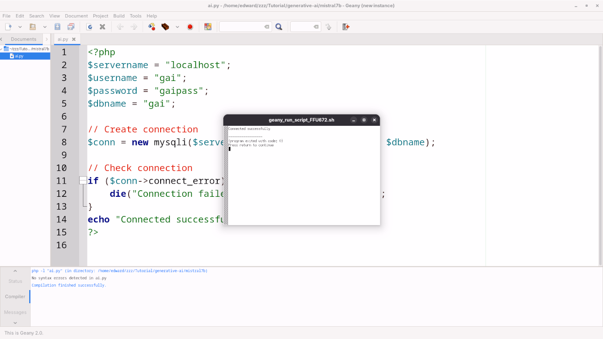Clear the toolbar search field
603x339 pixels.
[267, 27]
